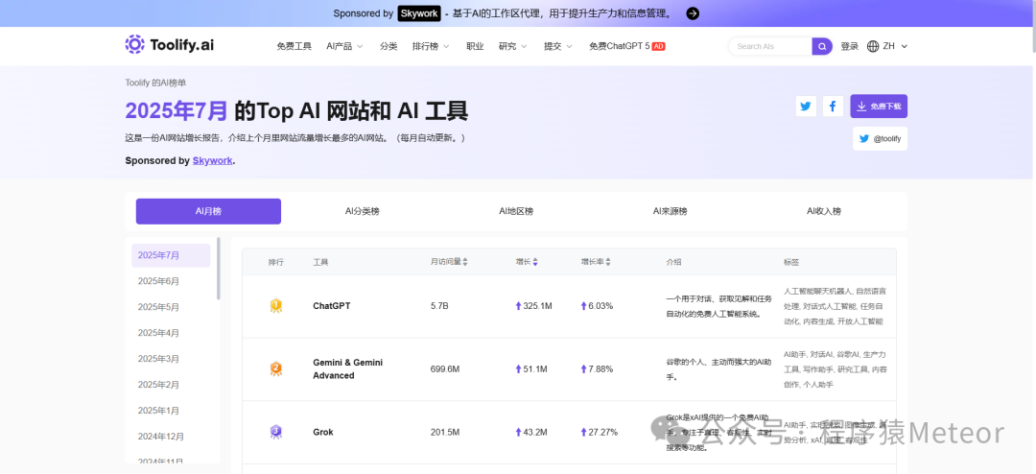Select 2025年7月 in month list

click(x=171, y=255)
